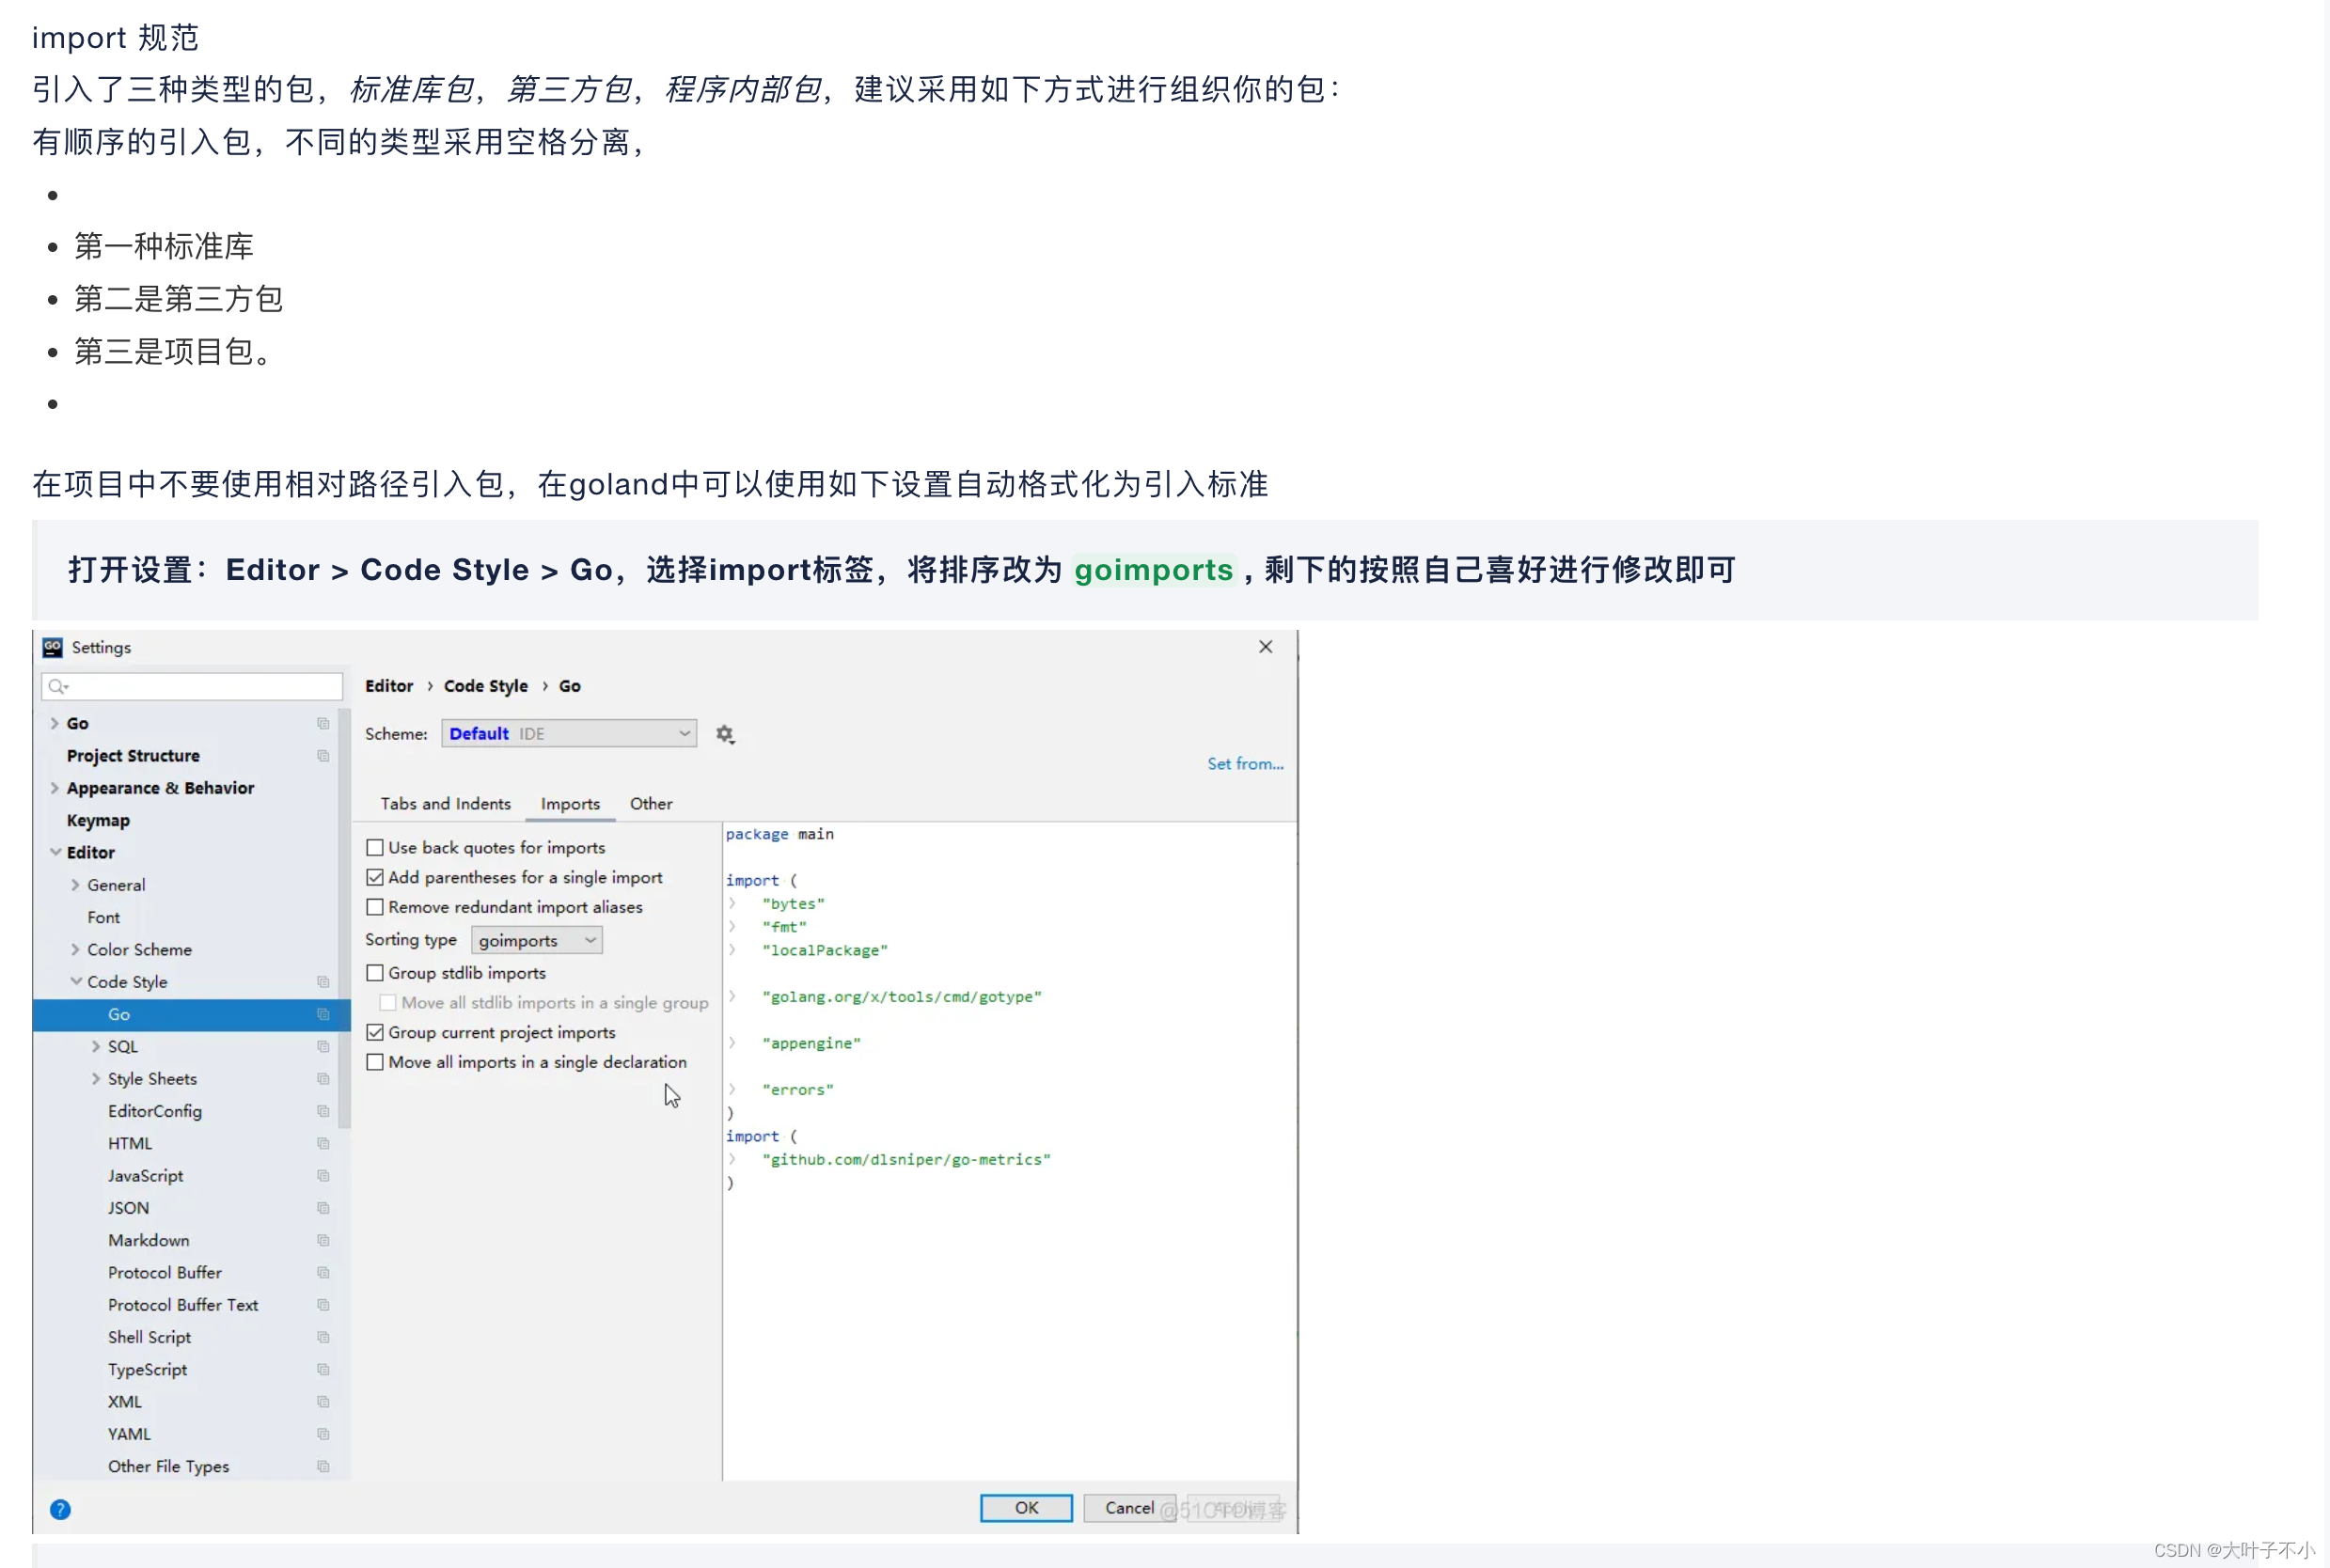
Task: Click the scheme icon beside YAML
Action: (x=324, y=1433)
